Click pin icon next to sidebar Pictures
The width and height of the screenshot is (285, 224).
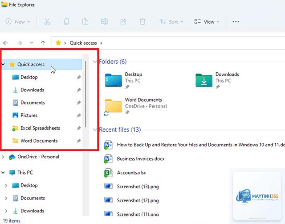(79, 116)
